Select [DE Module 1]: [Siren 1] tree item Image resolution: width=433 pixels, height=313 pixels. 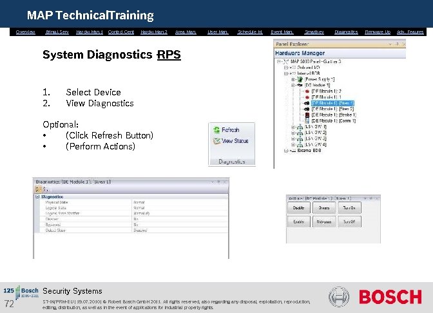pos(332,103)
